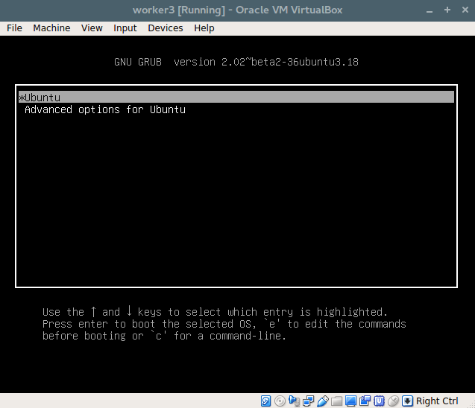
Task: Open the Input menu
Action: click(x=125, y=28)
